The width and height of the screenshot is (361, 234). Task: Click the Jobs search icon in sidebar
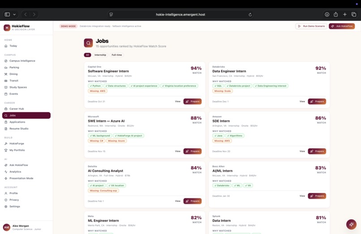pyautogui.click(x=6, y=116)
